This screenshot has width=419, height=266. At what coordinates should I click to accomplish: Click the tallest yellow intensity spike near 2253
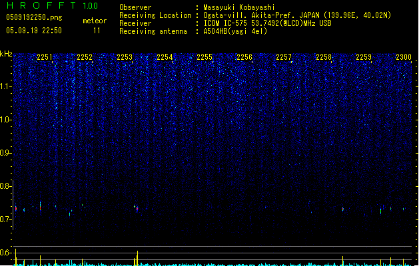coord(137,258)
